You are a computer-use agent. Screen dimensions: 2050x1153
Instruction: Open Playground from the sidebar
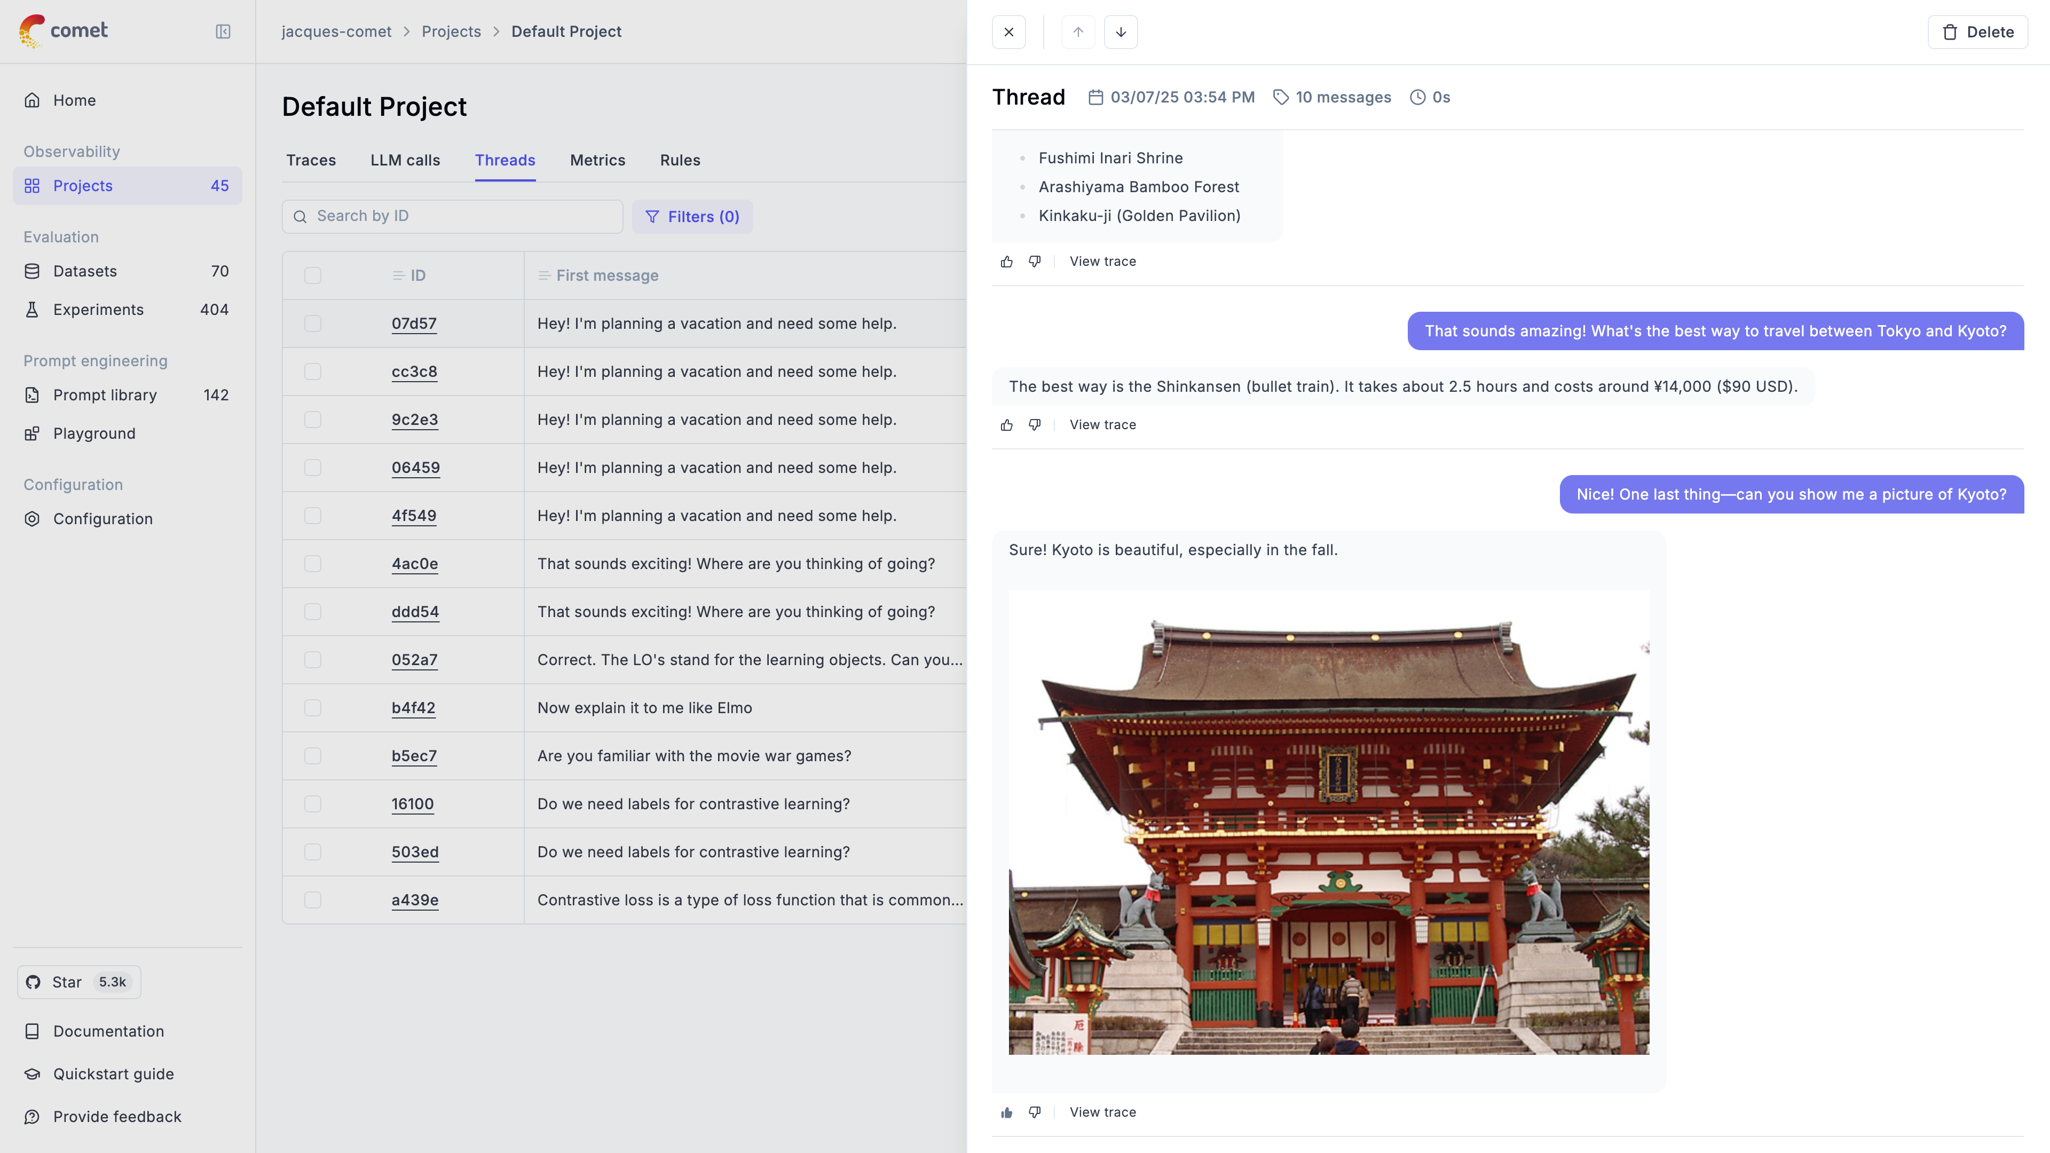(94, 433)
